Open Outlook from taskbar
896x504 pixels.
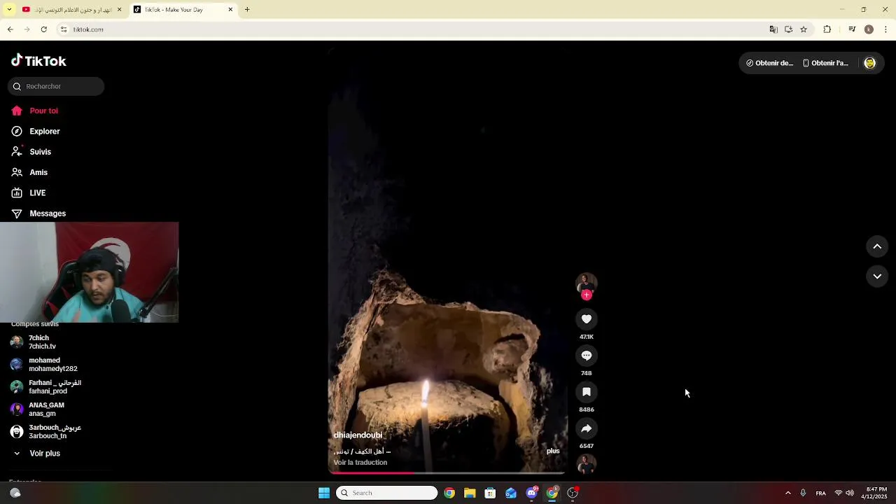pos(511,493)
